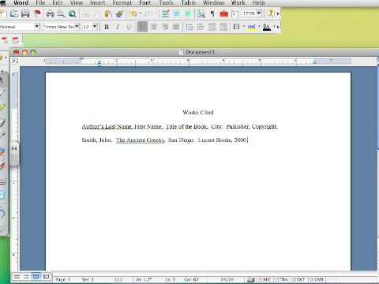Toggle Italic formatting
Screen dimensions: 379x284
coord(118,27)
